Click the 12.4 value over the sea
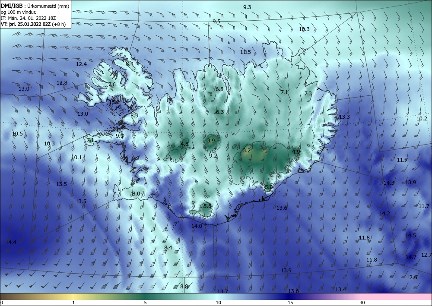 (82, 64)
